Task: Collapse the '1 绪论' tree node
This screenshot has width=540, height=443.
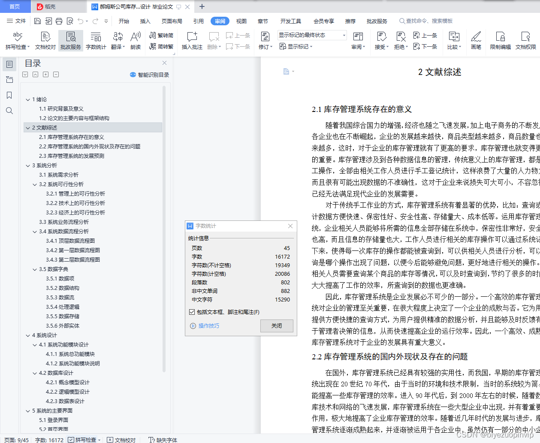Action: tap(28, 99)
